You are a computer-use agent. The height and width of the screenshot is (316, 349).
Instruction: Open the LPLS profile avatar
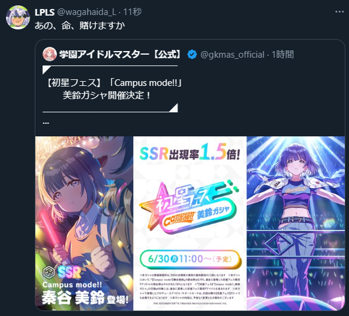[18, 17]
